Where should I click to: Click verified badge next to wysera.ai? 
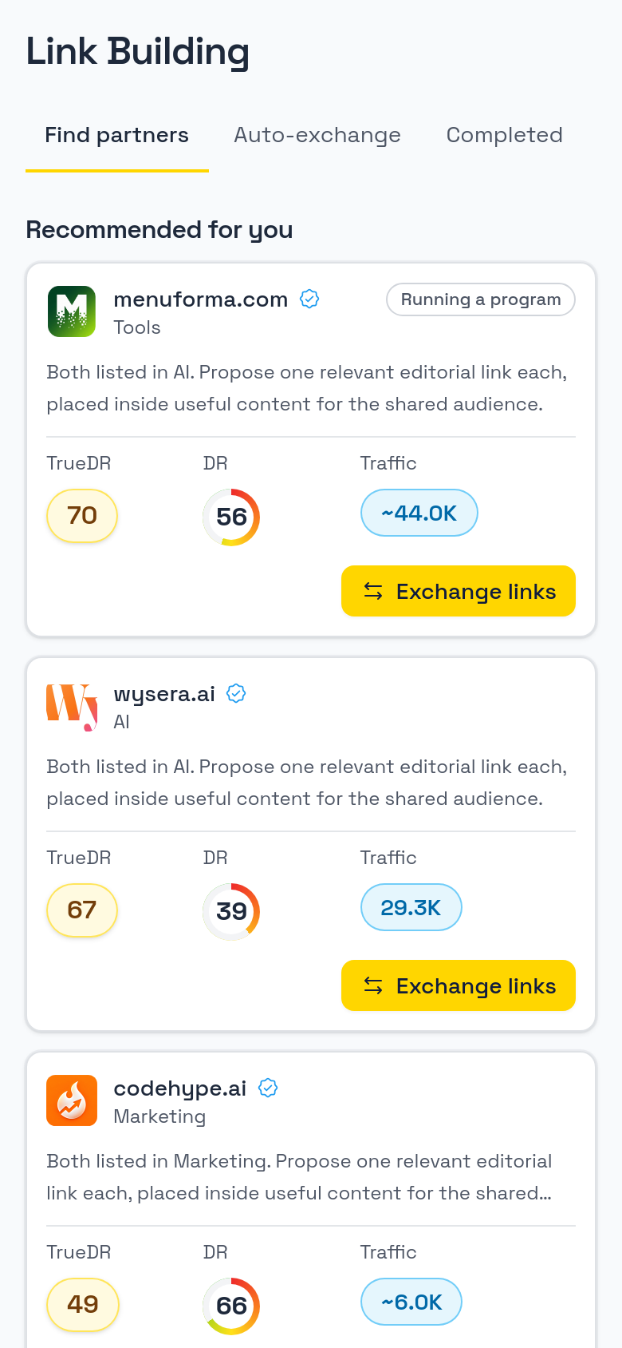click(x=236, y=694)
